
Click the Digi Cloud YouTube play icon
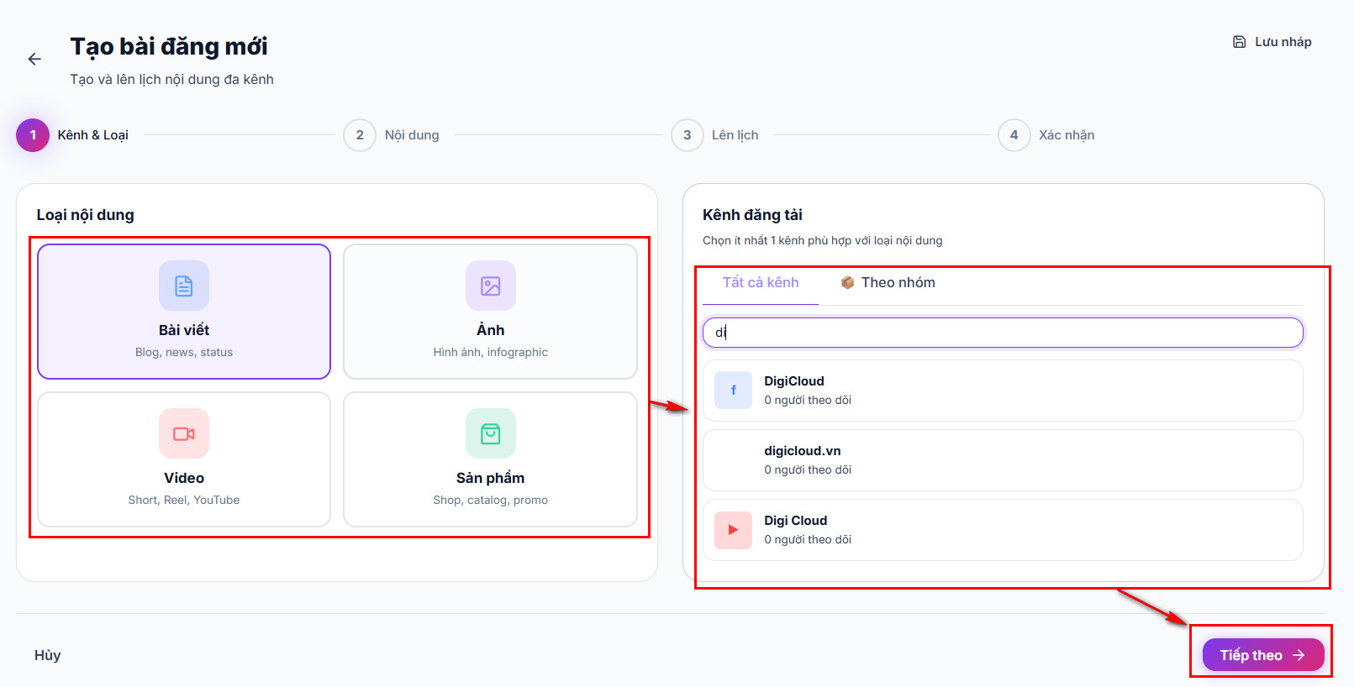coord(733,530)
